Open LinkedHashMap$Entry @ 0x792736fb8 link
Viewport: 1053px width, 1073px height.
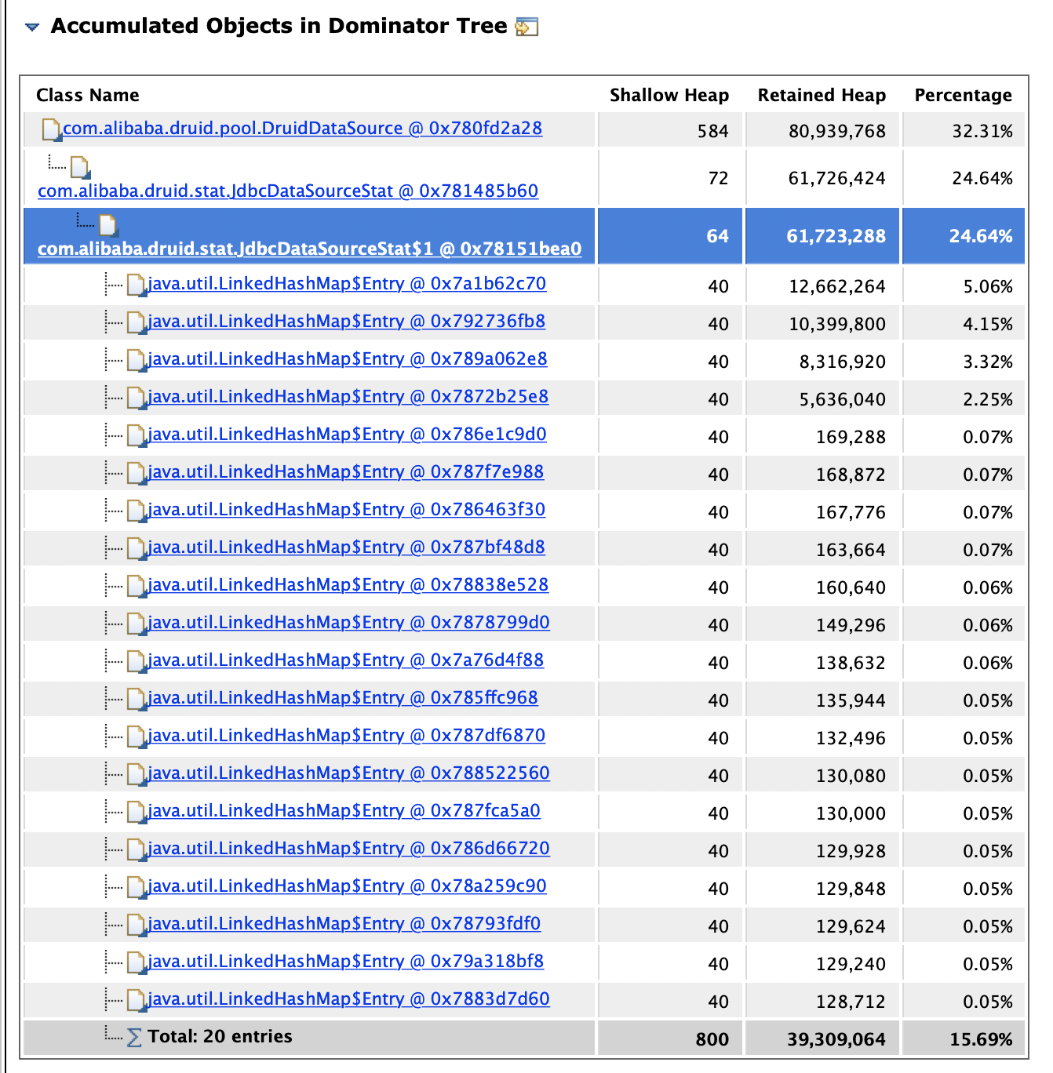click(346, 321)
